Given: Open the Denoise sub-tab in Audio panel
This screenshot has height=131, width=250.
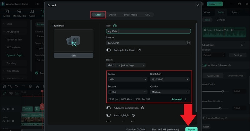Looking at the screenshot, I should (221, 20).
